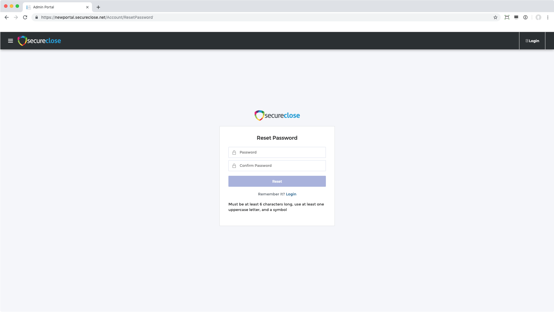Bookmark this page with the star icon
554x312 pixels.
495,17
